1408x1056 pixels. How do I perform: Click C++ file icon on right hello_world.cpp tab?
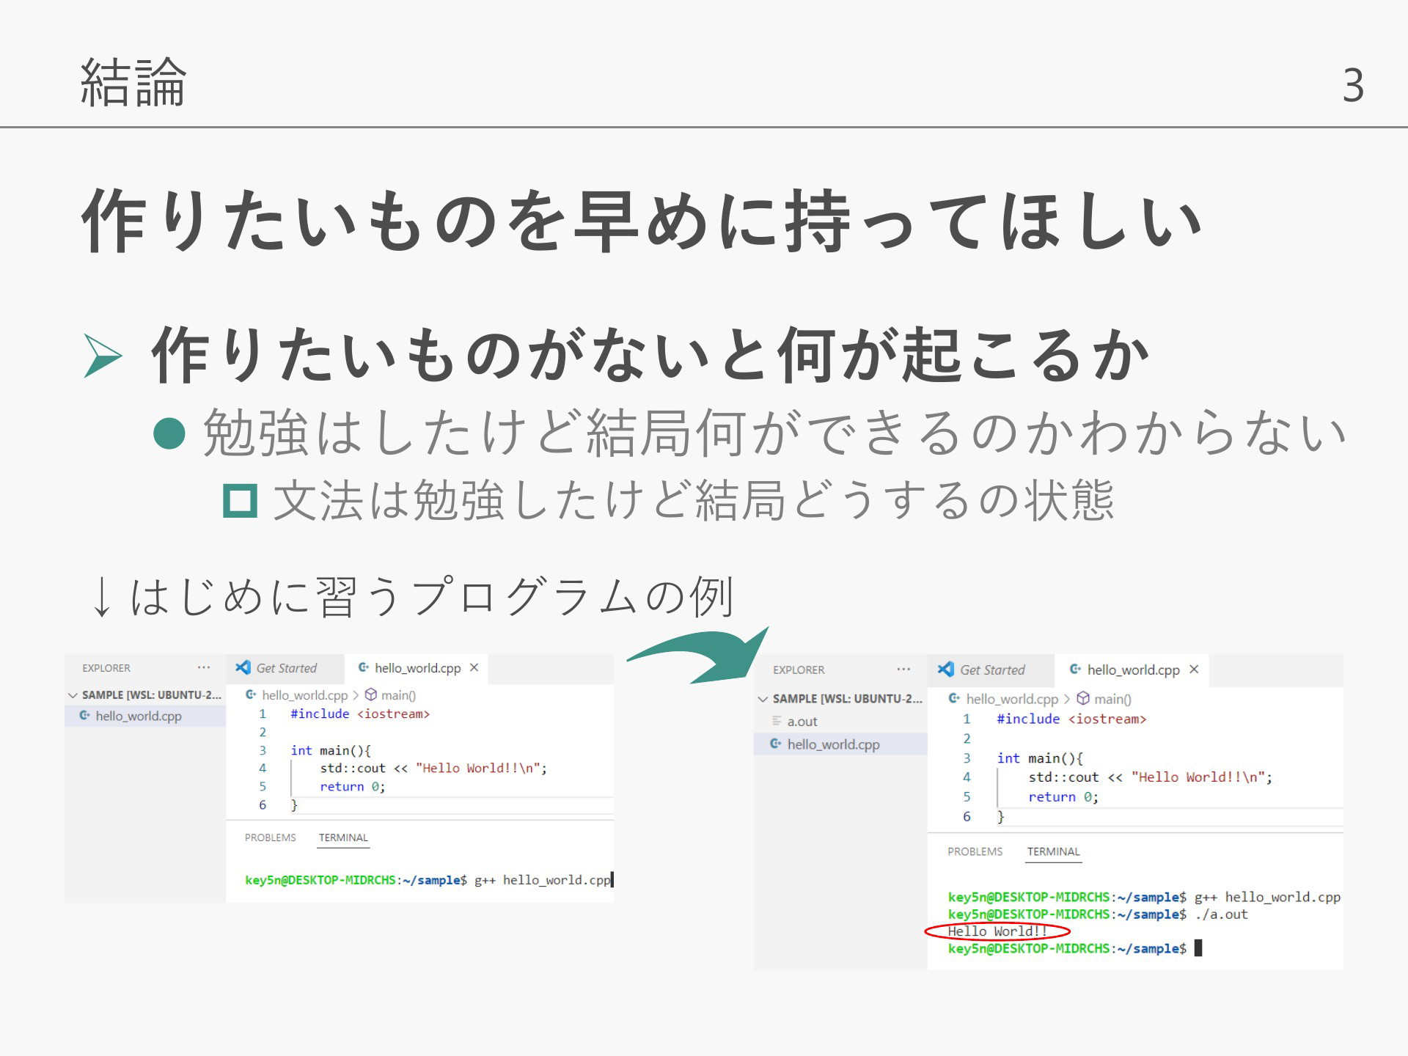(x=1075, y=669)
